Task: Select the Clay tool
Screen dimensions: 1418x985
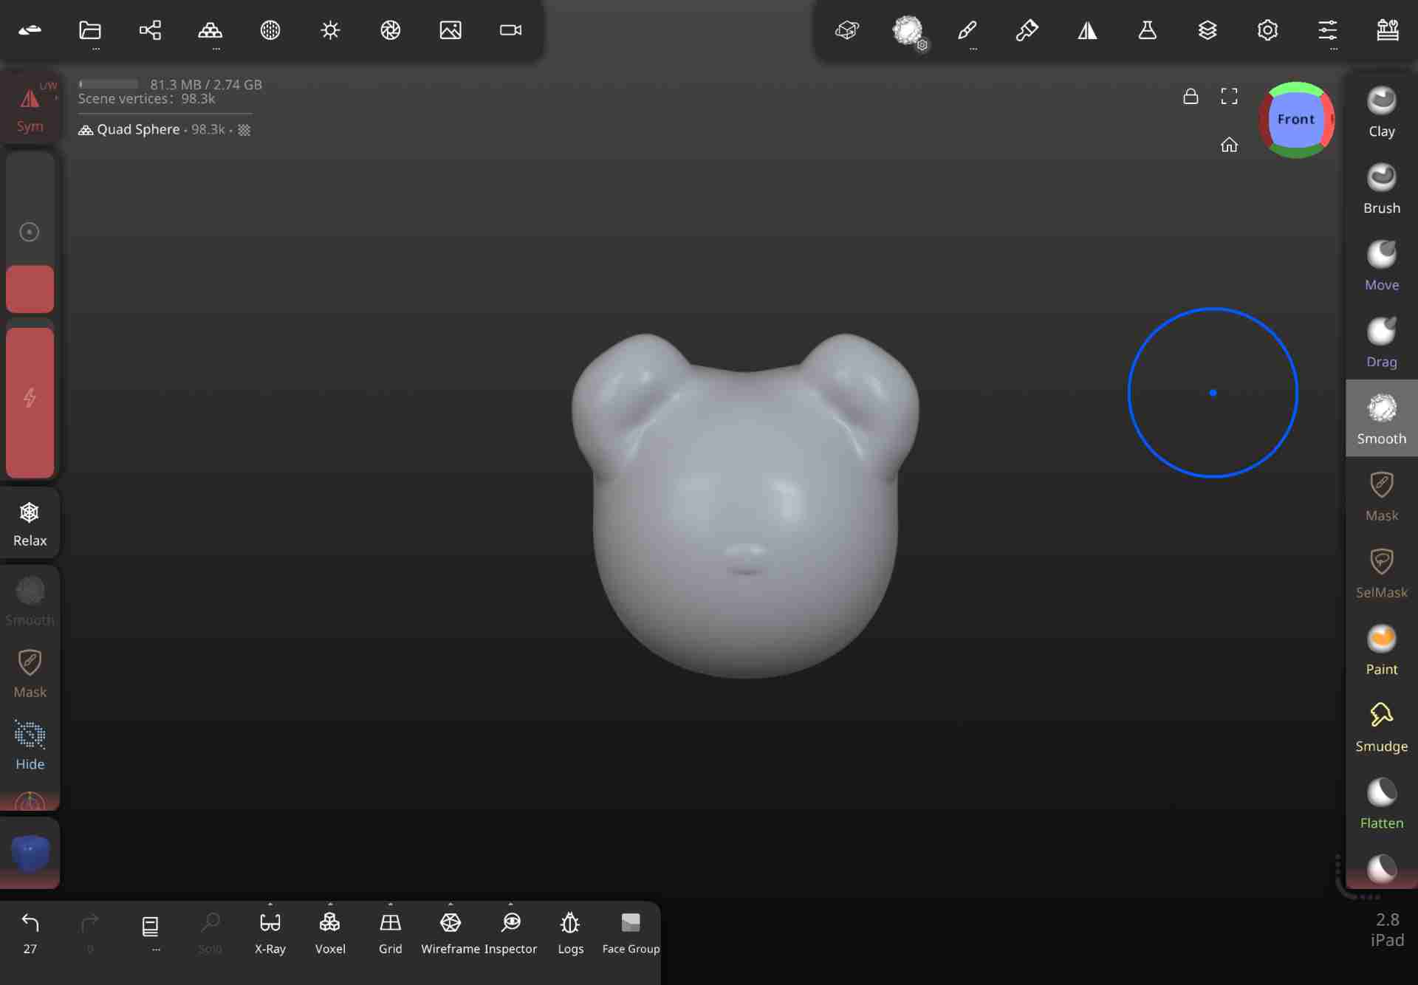Action: tap(1382, 112)
